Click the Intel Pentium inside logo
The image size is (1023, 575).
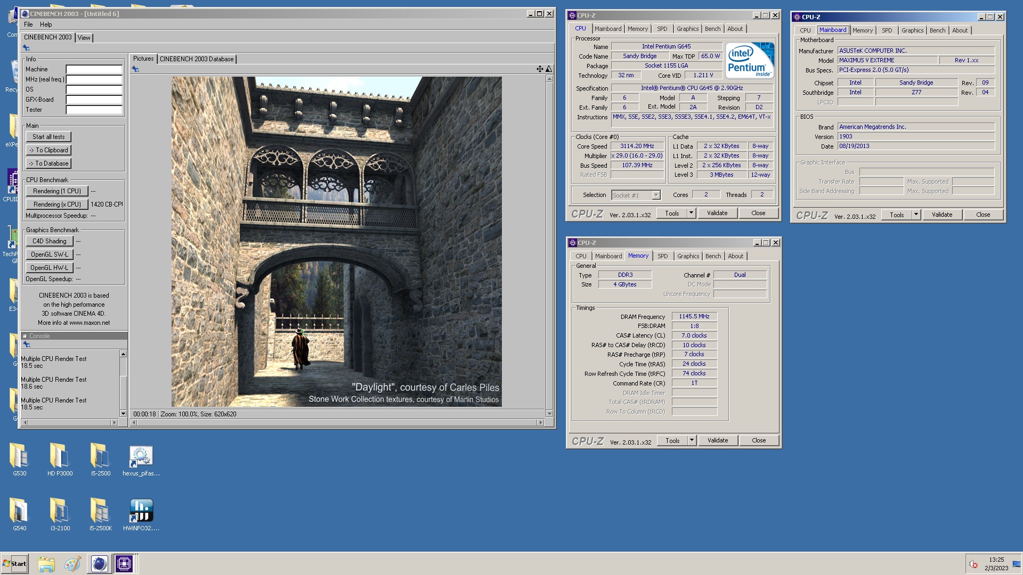click(x=750, y=60)
